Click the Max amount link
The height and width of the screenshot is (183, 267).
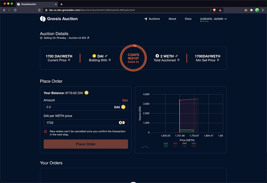pyautogui.click(x=125, y=100)
